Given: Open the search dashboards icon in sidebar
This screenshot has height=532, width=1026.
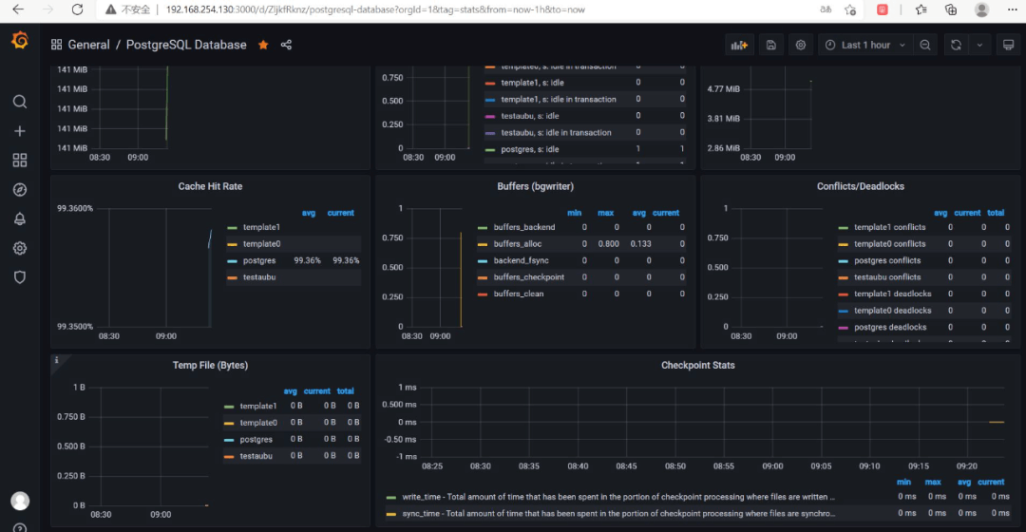Looking at the screenshot, I should click(20, 102).
